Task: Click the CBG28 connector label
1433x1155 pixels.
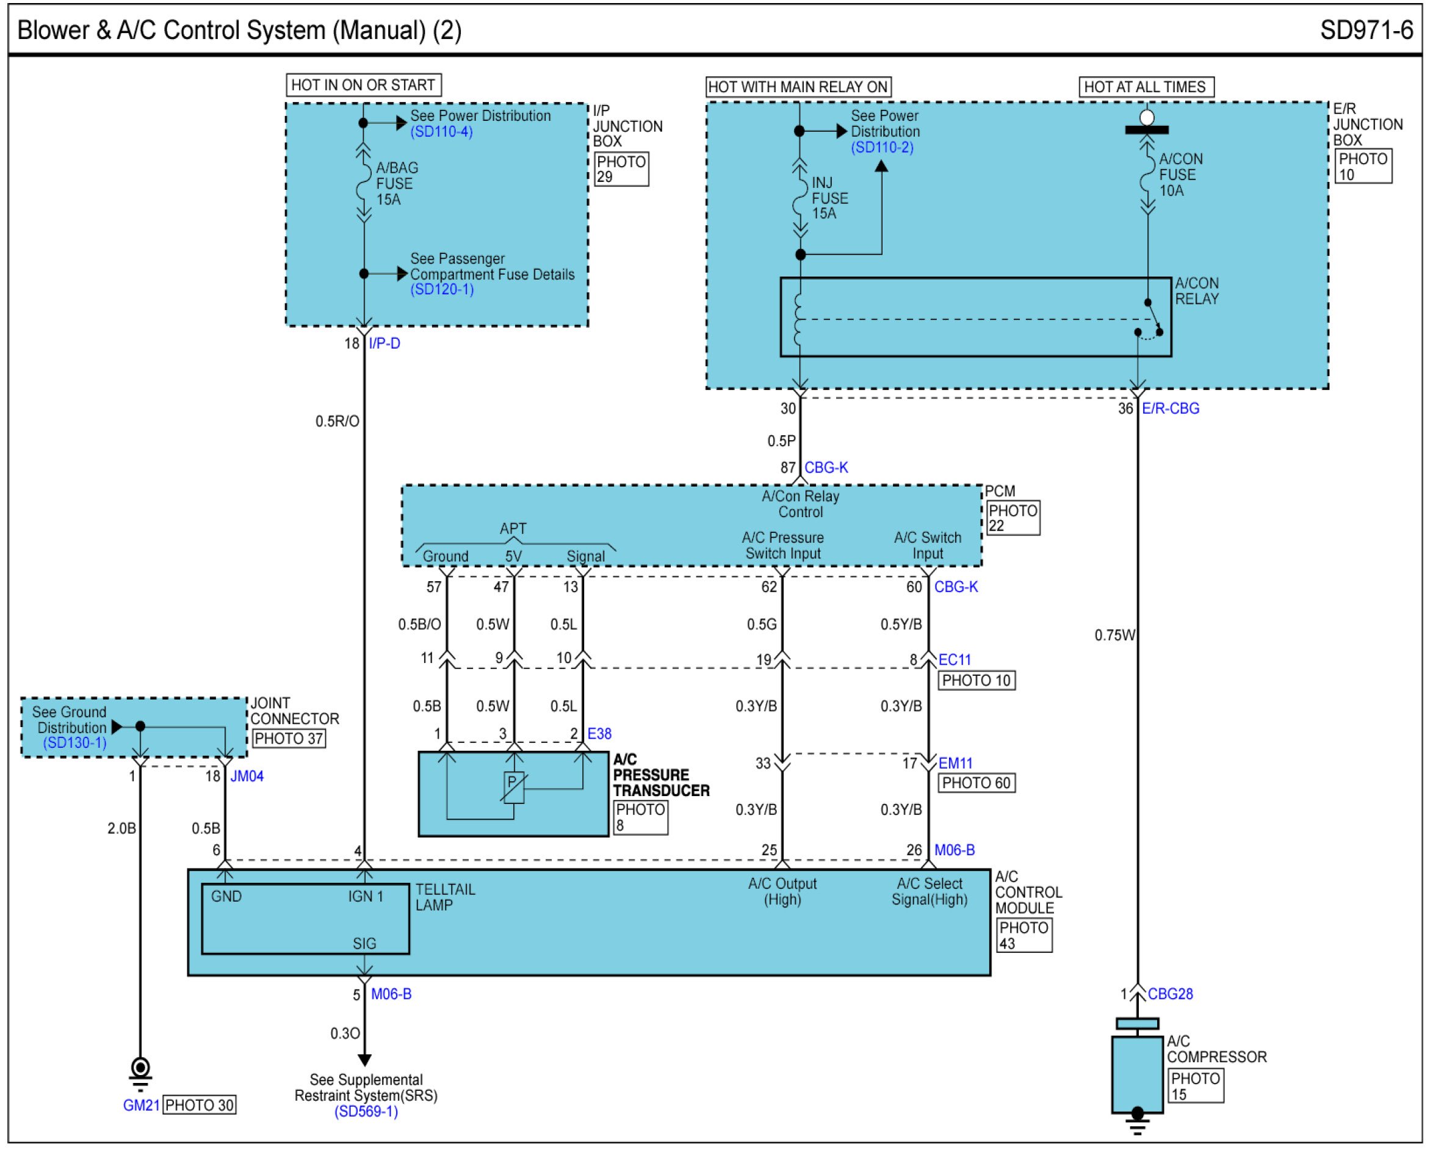Action: point(1171,994)
